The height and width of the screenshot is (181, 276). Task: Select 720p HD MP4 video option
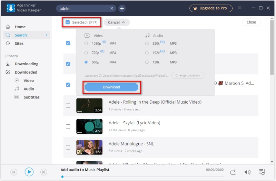[86, 53]
